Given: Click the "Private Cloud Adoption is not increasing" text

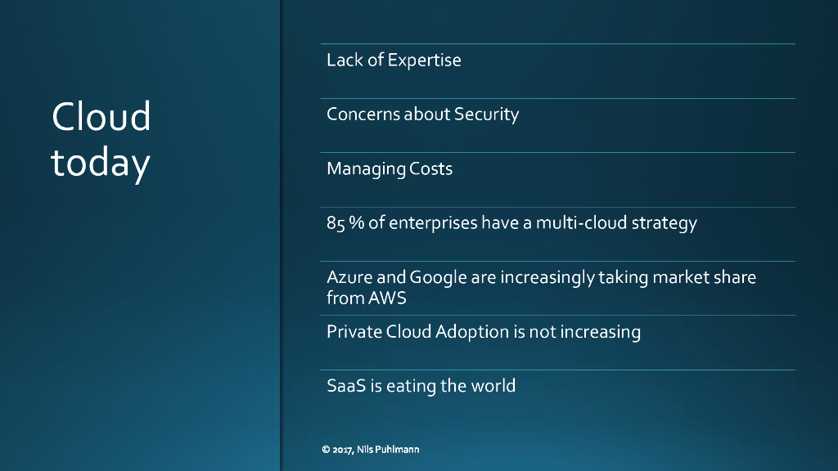Looking at the screenshot, I should point(483,332).
